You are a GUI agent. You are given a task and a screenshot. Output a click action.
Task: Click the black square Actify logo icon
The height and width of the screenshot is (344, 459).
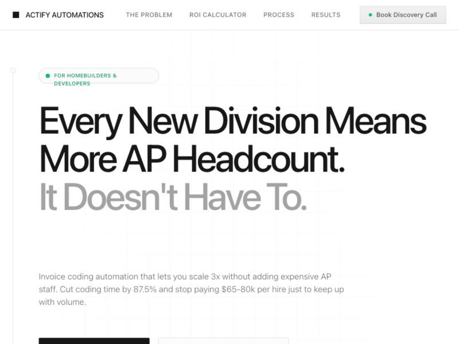click(15, 15)
